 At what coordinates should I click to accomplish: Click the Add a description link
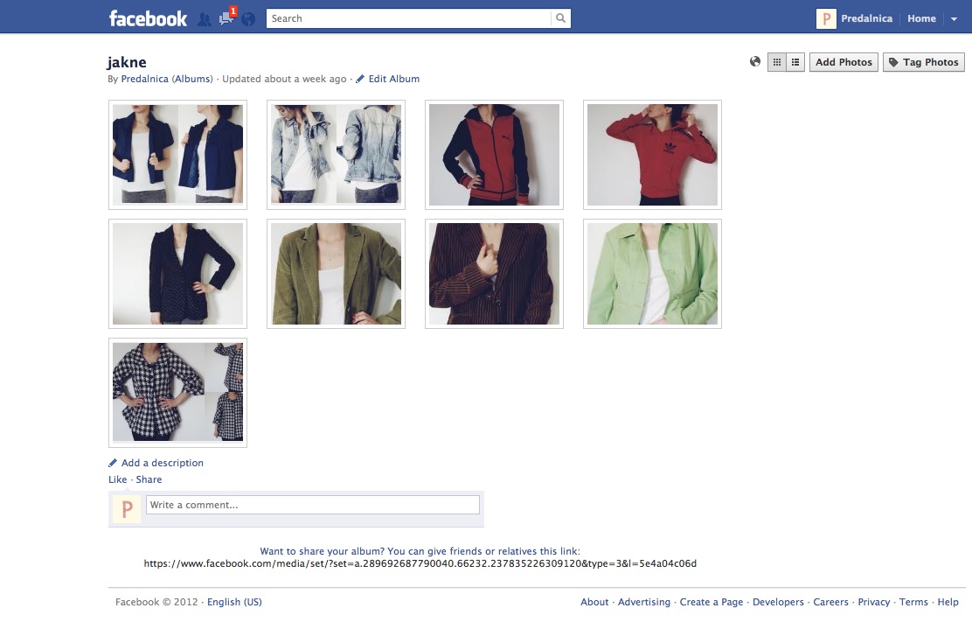click(x=162, y=463)
